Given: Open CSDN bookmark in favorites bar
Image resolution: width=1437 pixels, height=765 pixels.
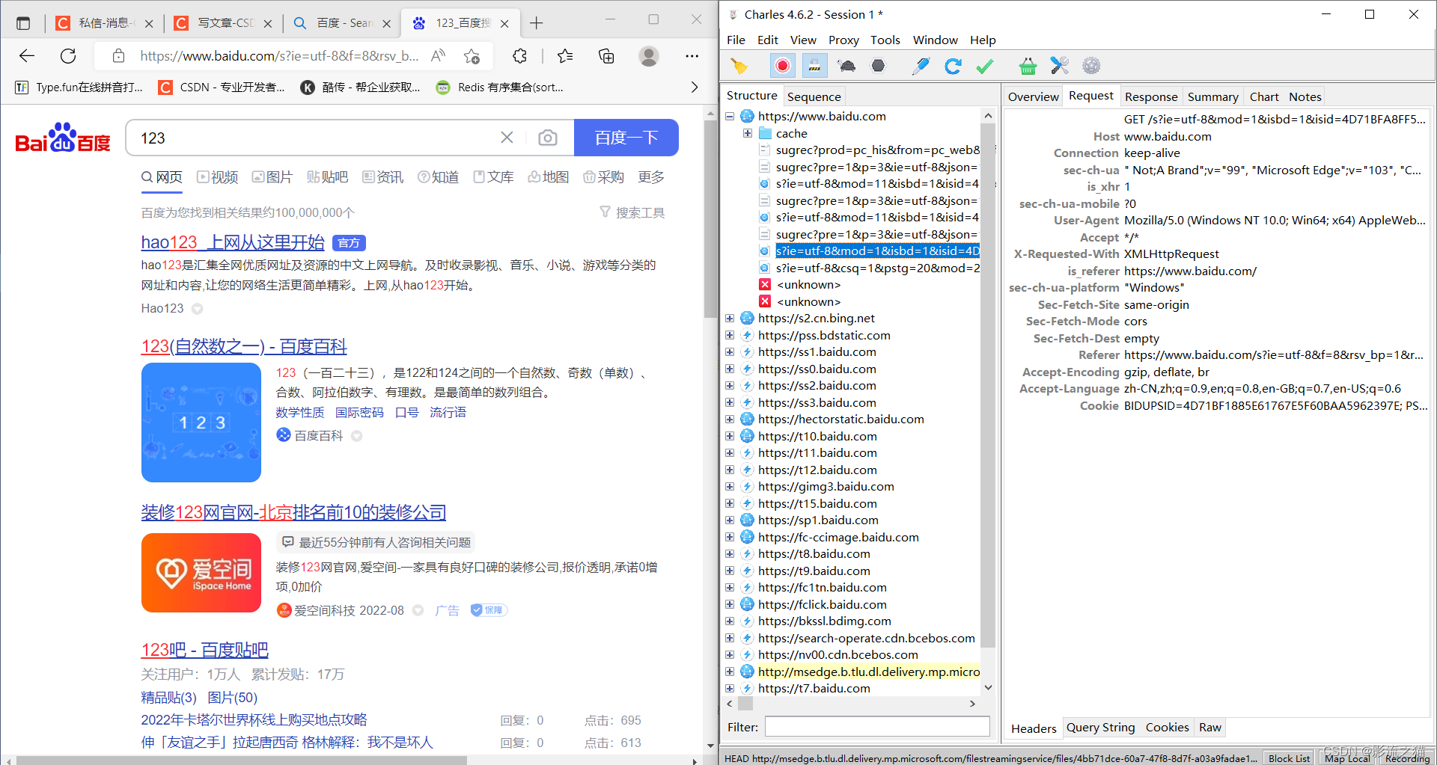Looking at the screenshot, I should point(222,87).
